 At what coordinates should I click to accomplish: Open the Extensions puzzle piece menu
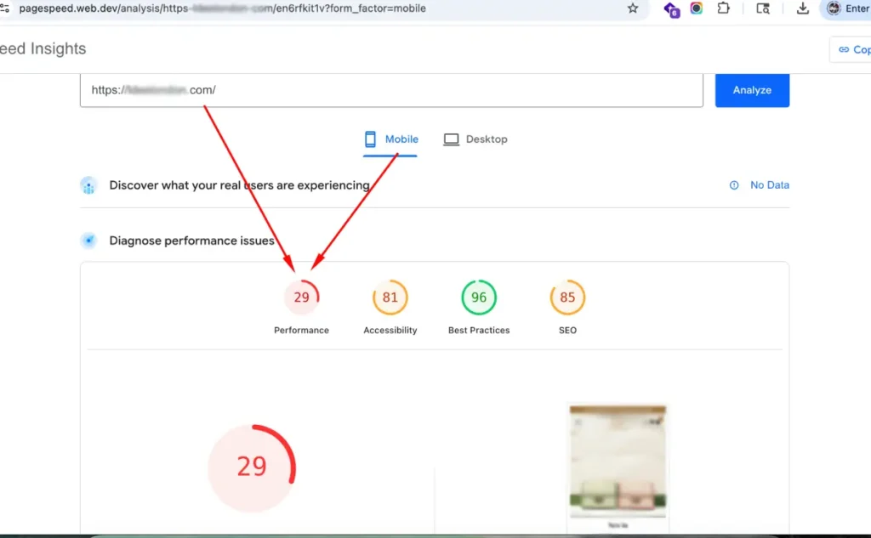coord(723,8)
